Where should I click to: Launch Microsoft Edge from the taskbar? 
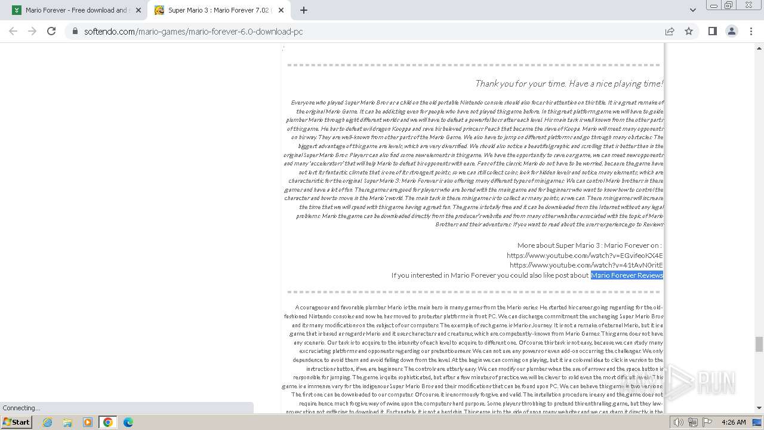click(128, 422)
